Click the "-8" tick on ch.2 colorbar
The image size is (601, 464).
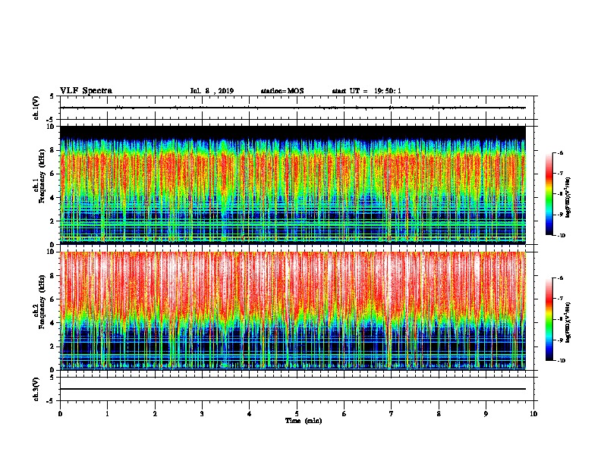coord(560,319)
